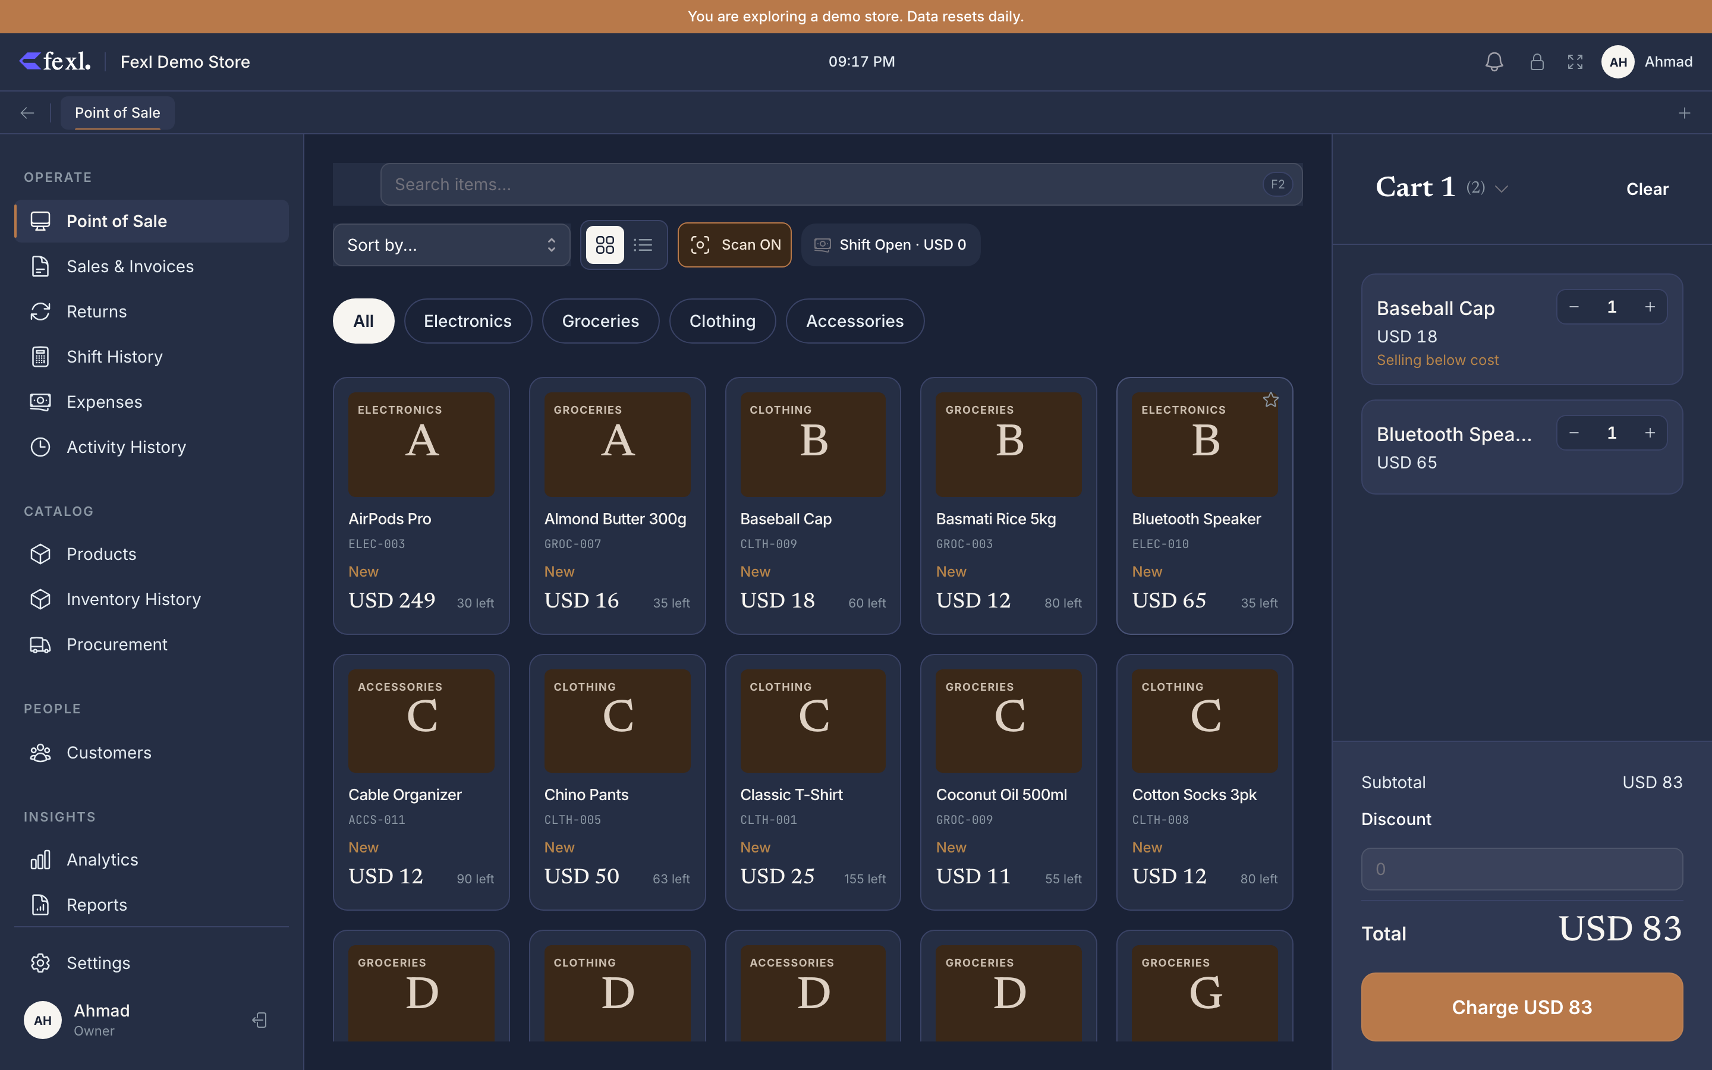Open Products catalog
This screenshot has width=1712, height=1070.
click(152, 554)
